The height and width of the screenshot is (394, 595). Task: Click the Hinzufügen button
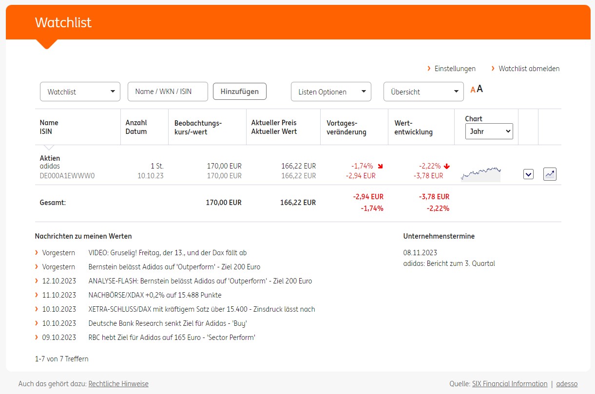point(240,92)
